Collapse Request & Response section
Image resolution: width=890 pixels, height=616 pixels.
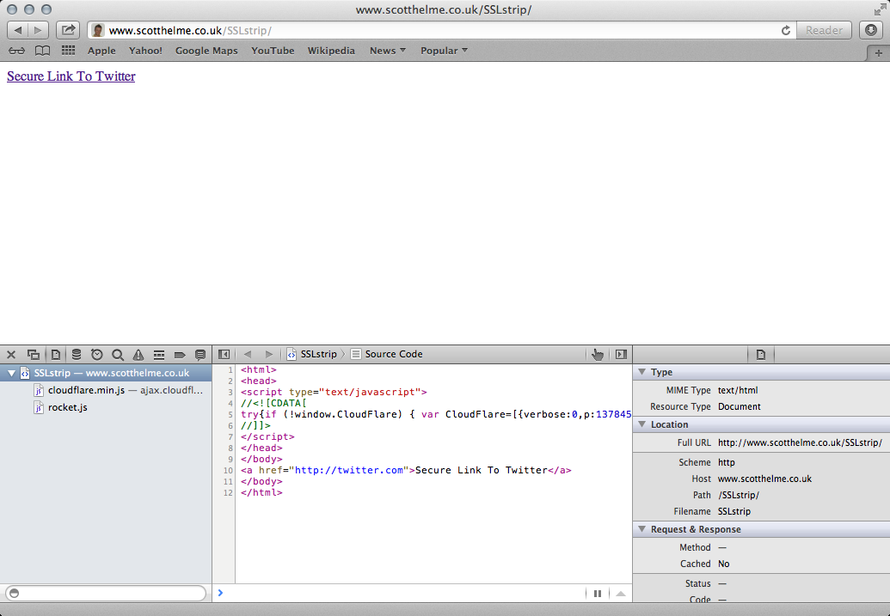click(642, 529)
